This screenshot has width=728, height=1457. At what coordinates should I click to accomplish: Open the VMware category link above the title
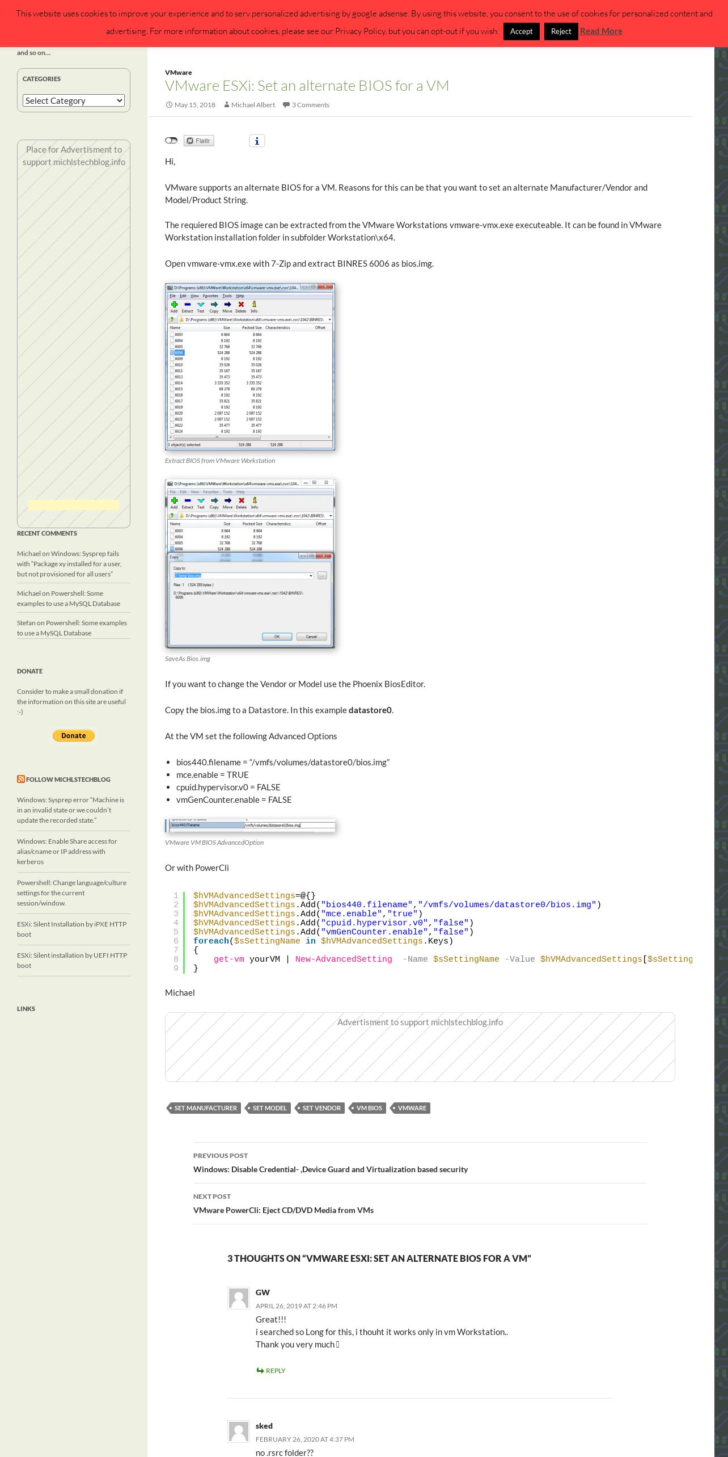[178, 73]
